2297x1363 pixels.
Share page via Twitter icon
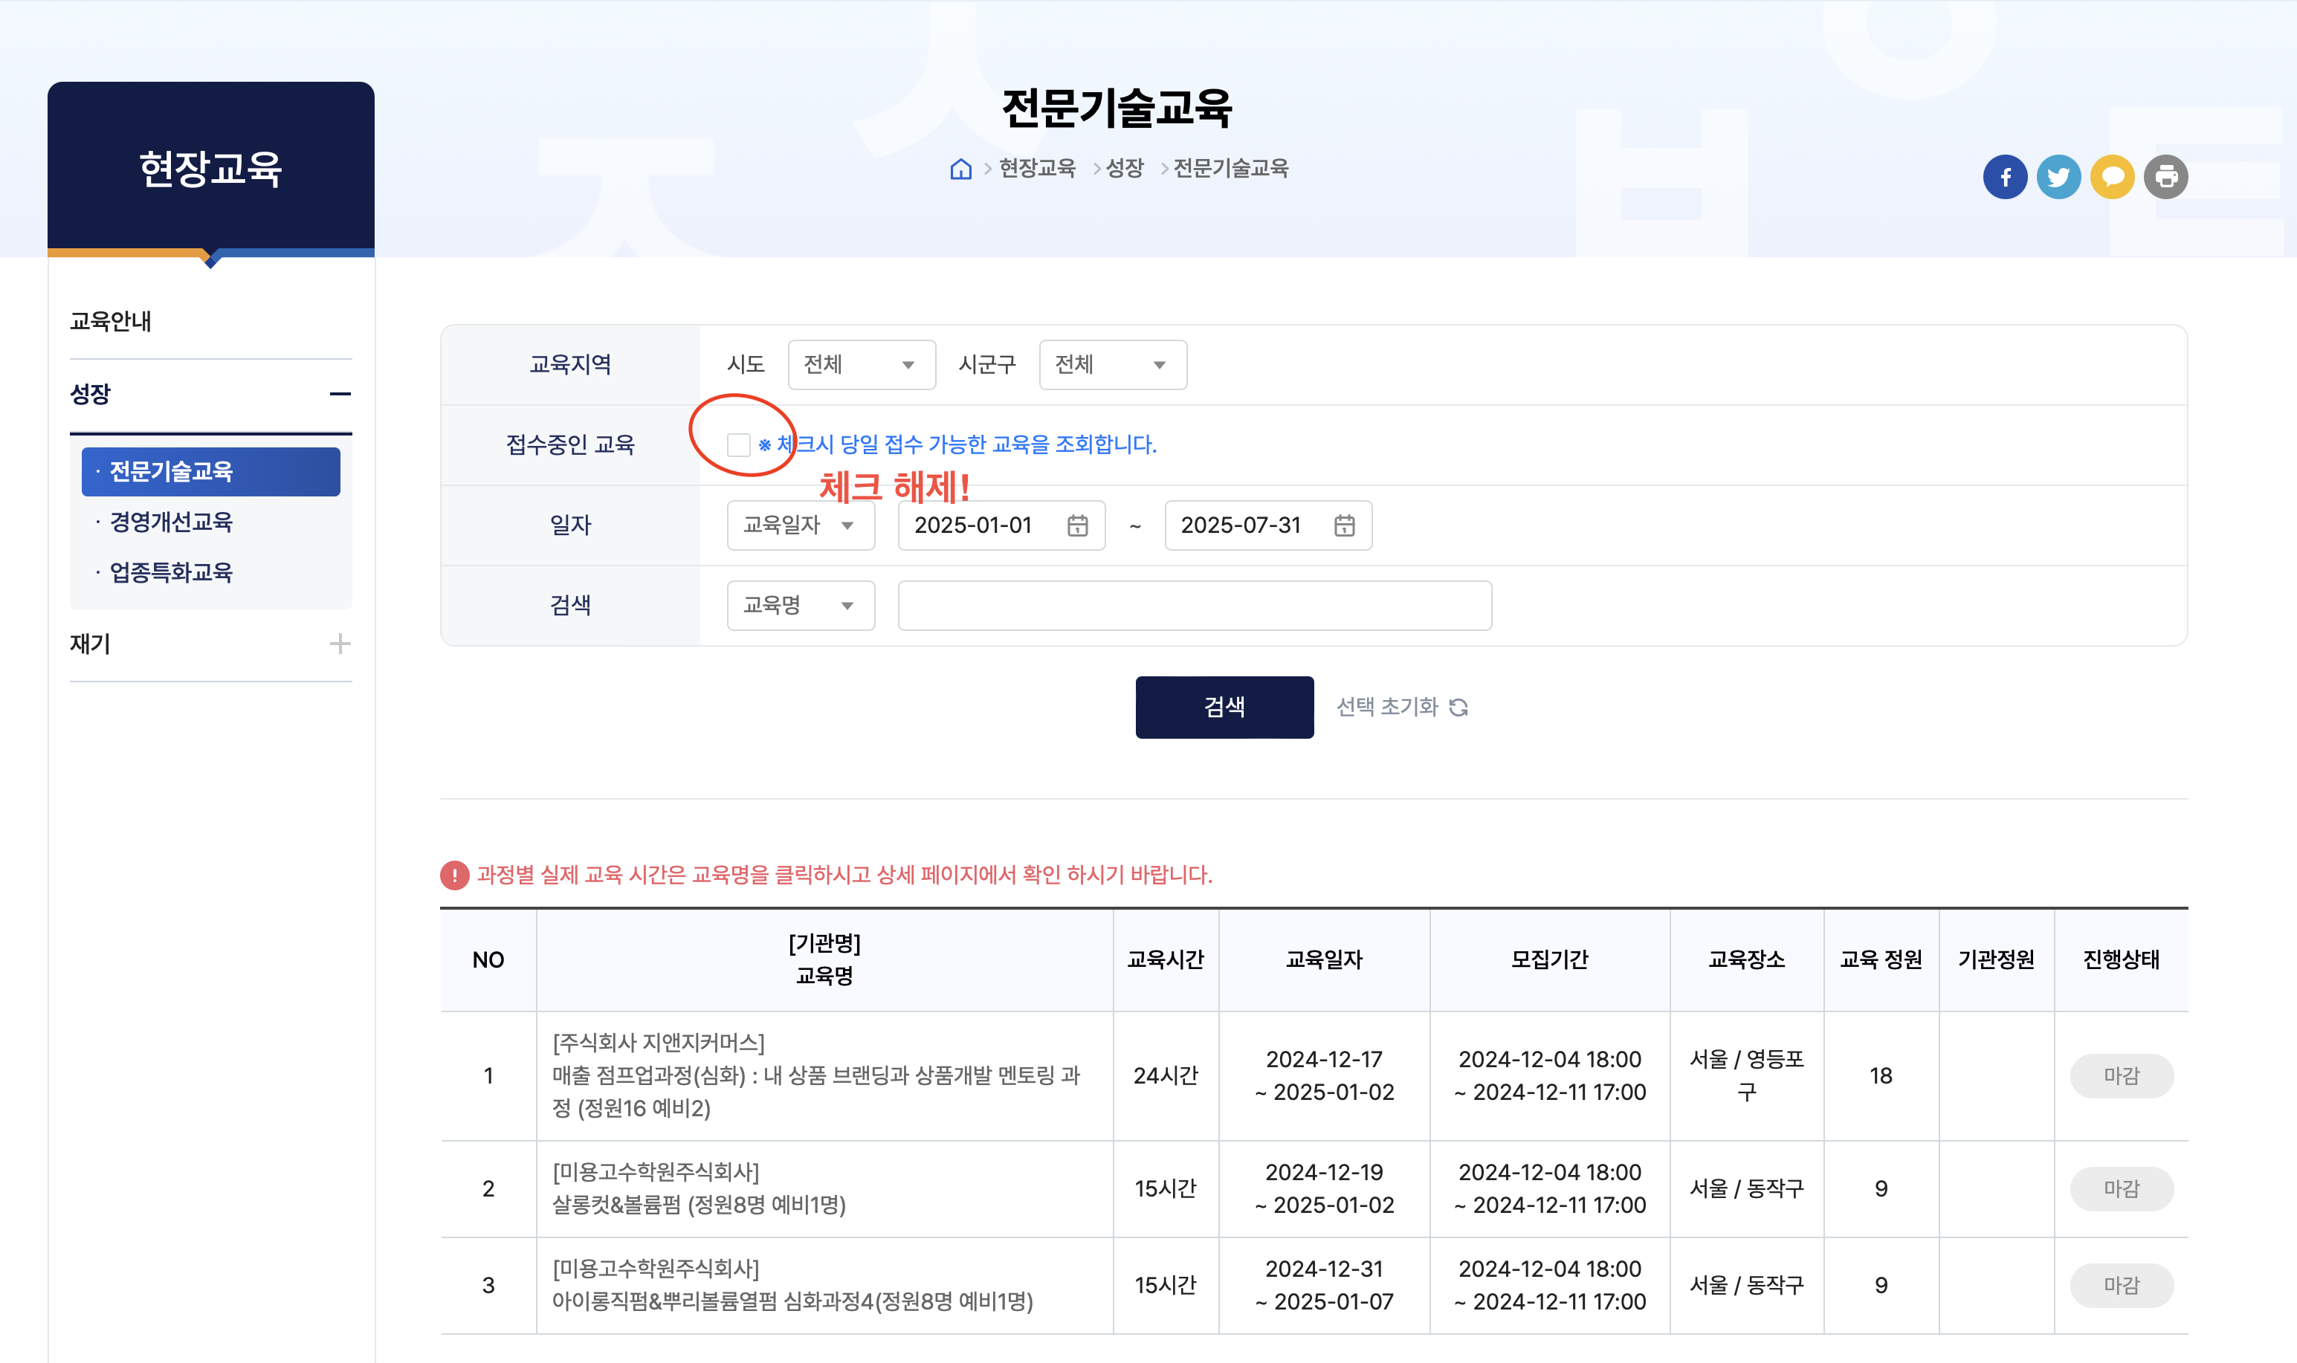(x=2058, y=176)
